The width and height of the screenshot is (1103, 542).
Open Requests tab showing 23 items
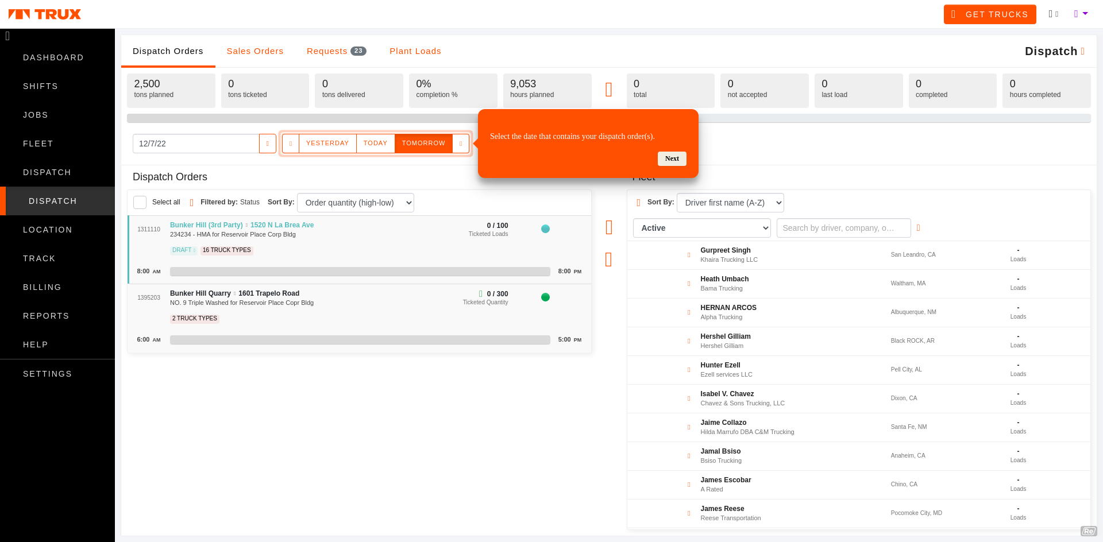(x=336, y=51)
